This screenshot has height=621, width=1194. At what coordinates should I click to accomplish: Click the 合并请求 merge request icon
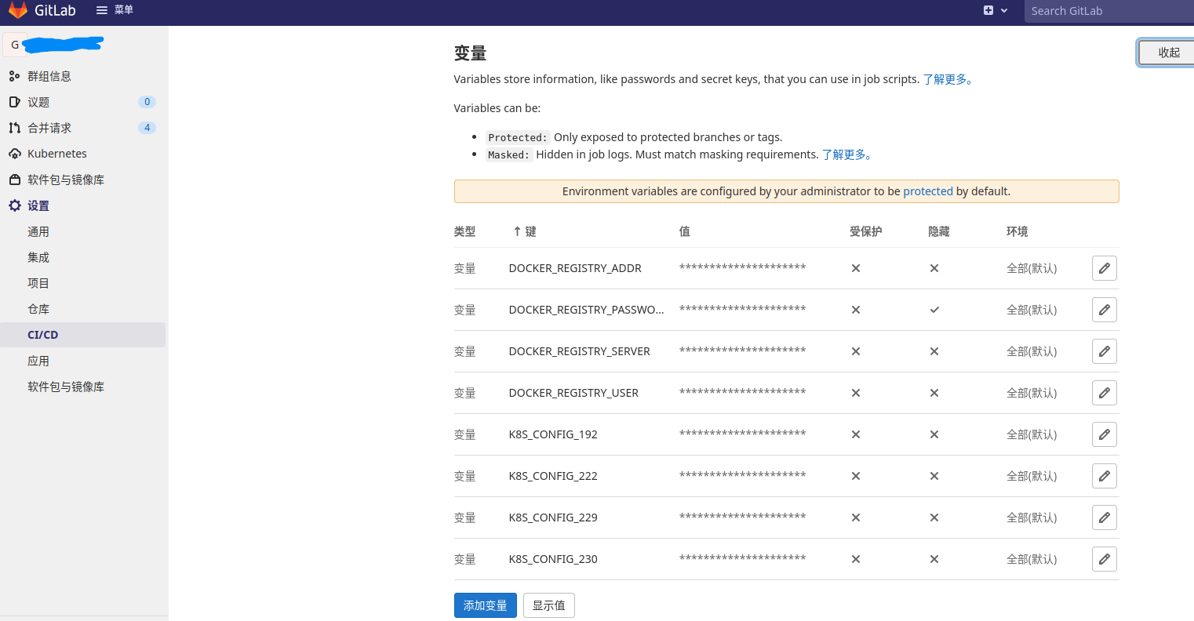(x=14, y=128)
